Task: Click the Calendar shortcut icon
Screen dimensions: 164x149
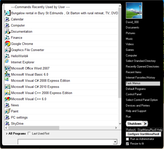Action: click(7, 20)
